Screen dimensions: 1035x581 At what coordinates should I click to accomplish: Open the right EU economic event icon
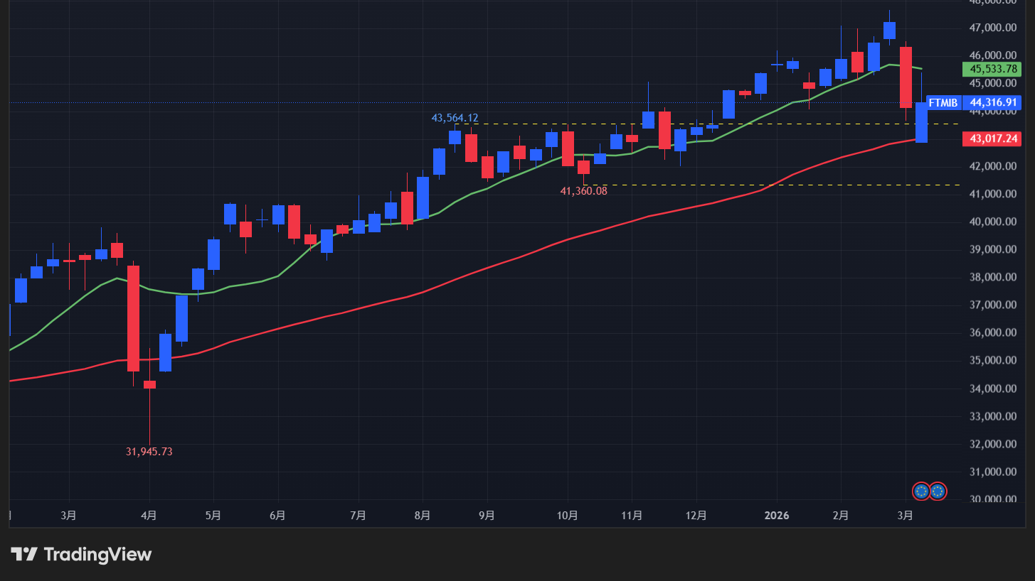point(938,491)
